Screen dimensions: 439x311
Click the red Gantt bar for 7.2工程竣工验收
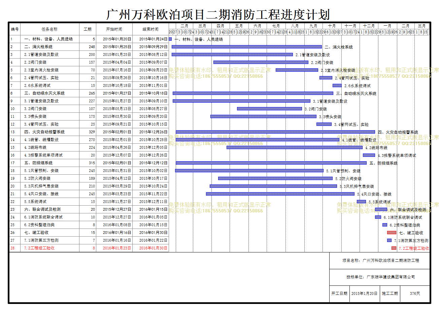tap(394, 248)
